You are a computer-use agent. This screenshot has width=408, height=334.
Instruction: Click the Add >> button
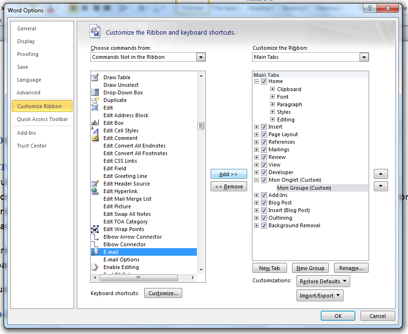coord(229,174)
